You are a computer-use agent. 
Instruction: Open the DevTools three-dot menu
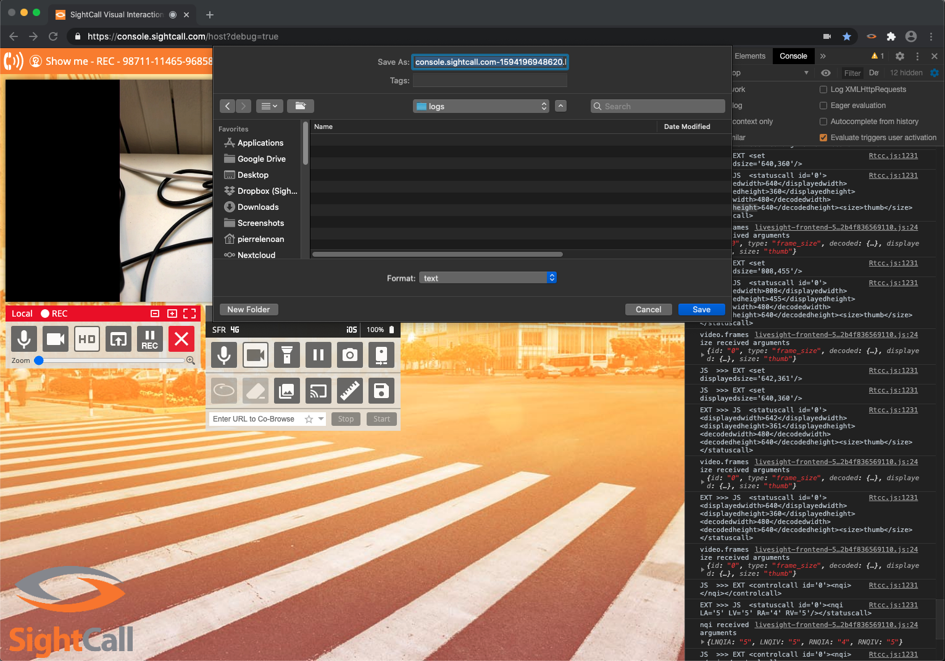[918, 56]
